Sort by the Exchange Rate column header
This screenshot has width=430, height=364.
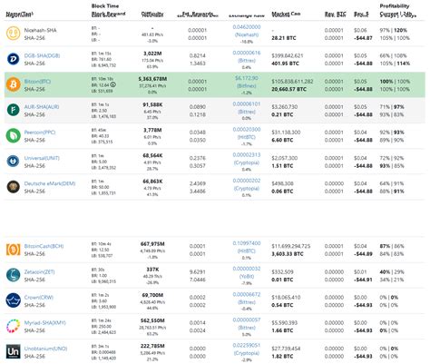click(x=247, y=15)
